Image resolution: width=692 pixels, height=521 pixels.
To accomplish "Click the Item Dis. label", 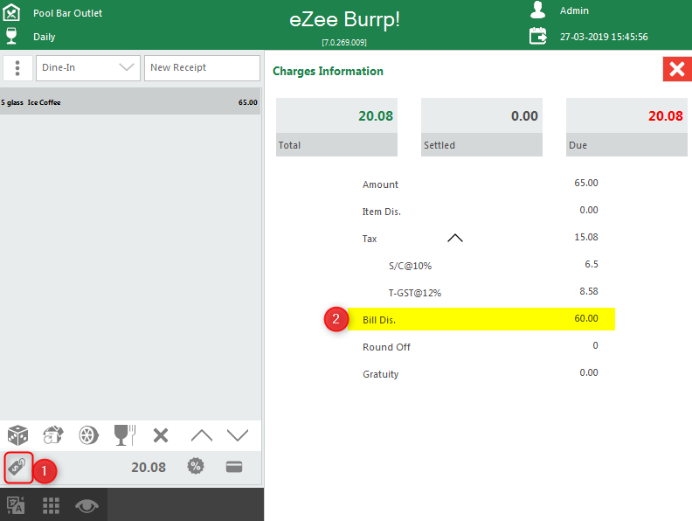I will [382, 212].
